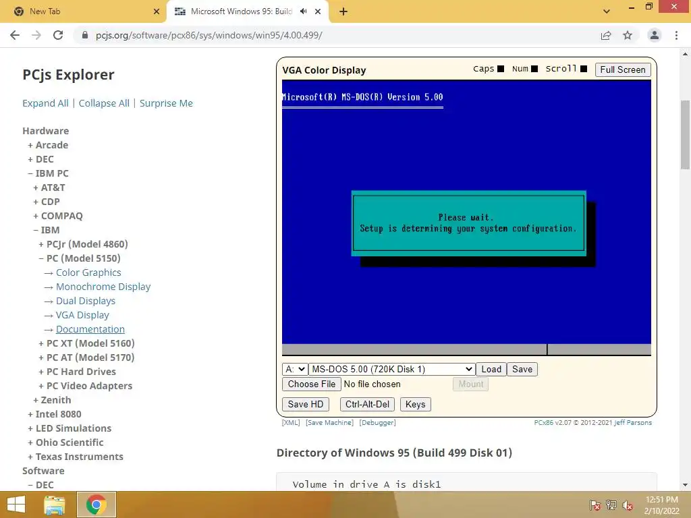The width and height of the screenshot is (691, 518).
Task: Click Expand All link
Action: (x=45, y=103)
